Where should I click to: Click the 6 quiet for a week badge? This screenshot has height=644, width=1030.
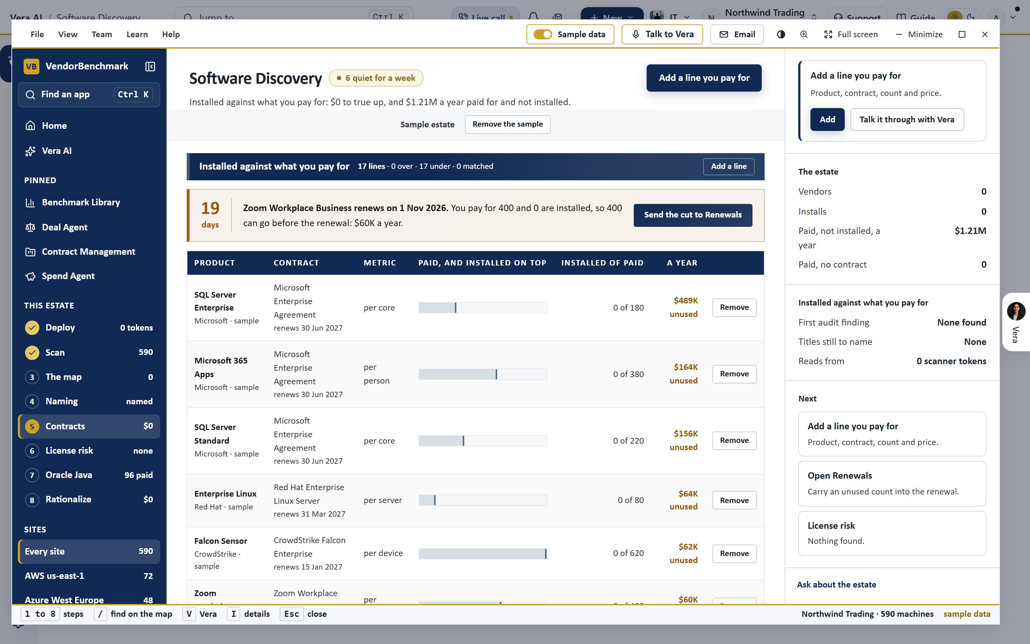click(376, 78)
